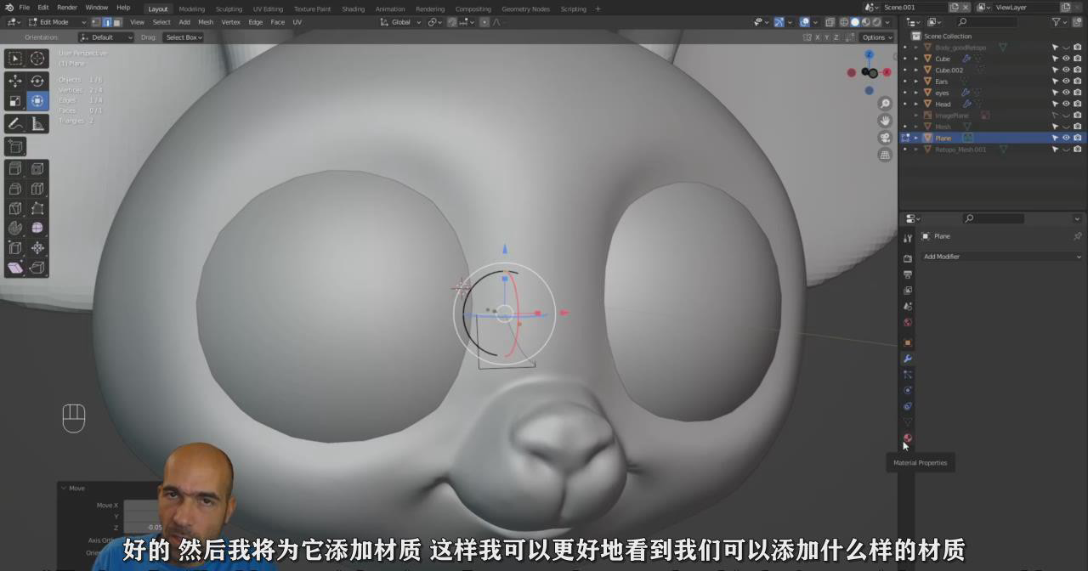Select the Rip Region tool
The width and height of the screenshot is (1088, 571).
click(x=37, y=268)
